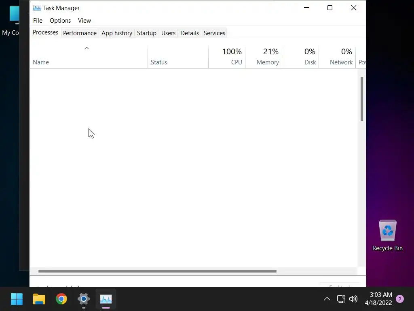Go to the Users tab
414x311 pixels.
coord(168,33)
